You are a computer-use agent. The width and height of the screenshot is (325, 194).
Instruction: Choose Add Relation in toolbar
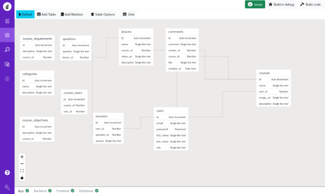pyautogui.click(x=72, y=14)
